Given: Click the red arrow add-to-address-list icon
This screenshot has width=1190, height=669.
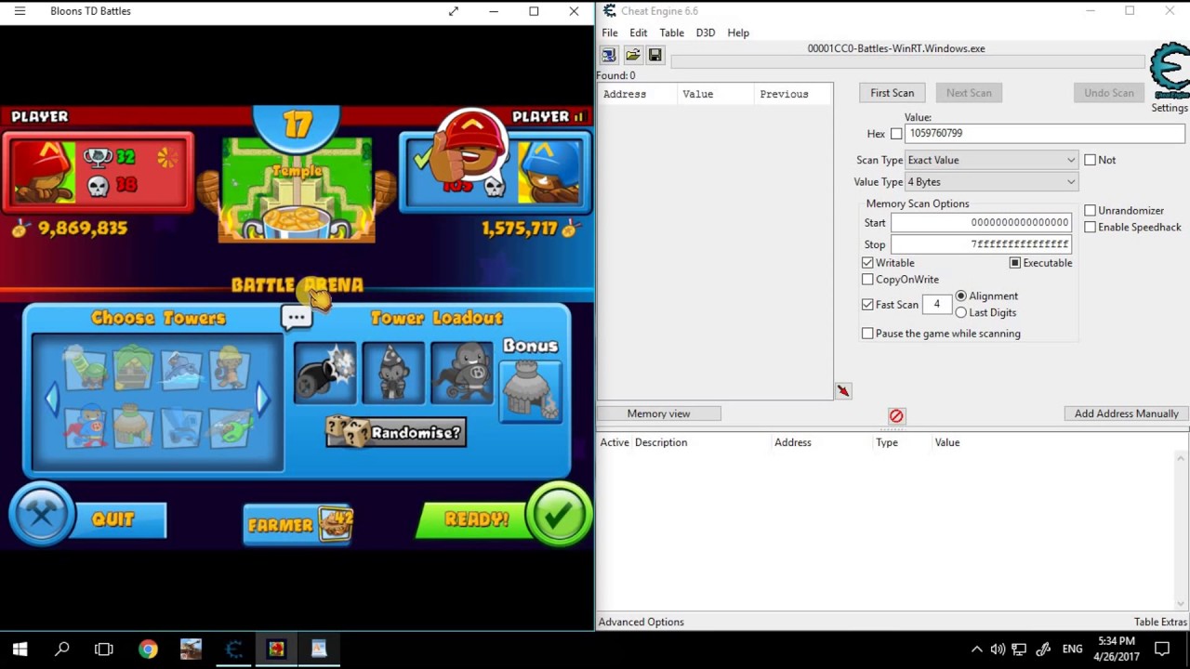Looking at the screenshot, I should tap(843, 391).
